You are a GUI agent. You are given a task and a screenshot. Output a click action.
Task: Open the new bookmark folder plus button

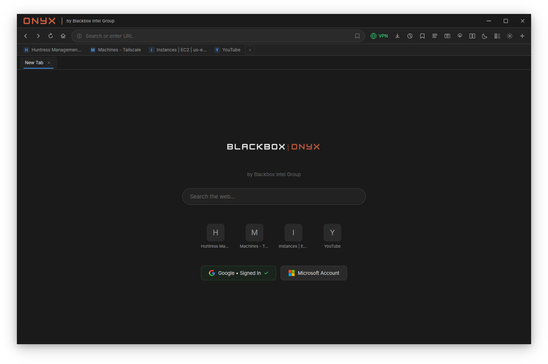pyautogui.click(x=250, y=50)
